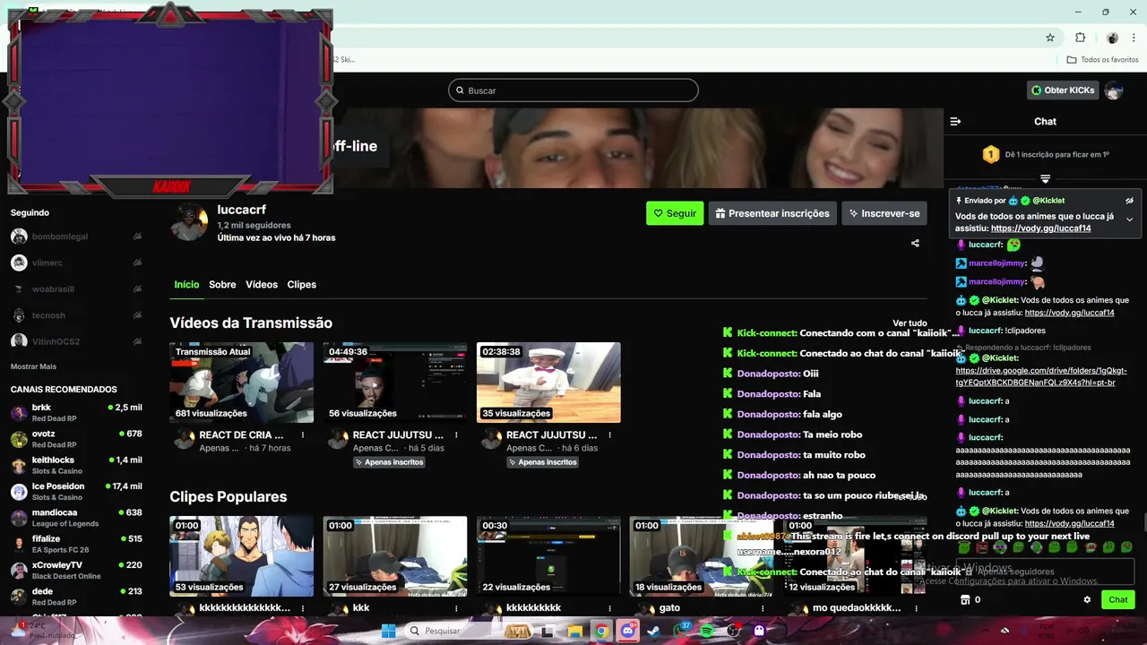Open user profile avatar menu
This screenshot has height=645, width=1147.
point(1114,90)
